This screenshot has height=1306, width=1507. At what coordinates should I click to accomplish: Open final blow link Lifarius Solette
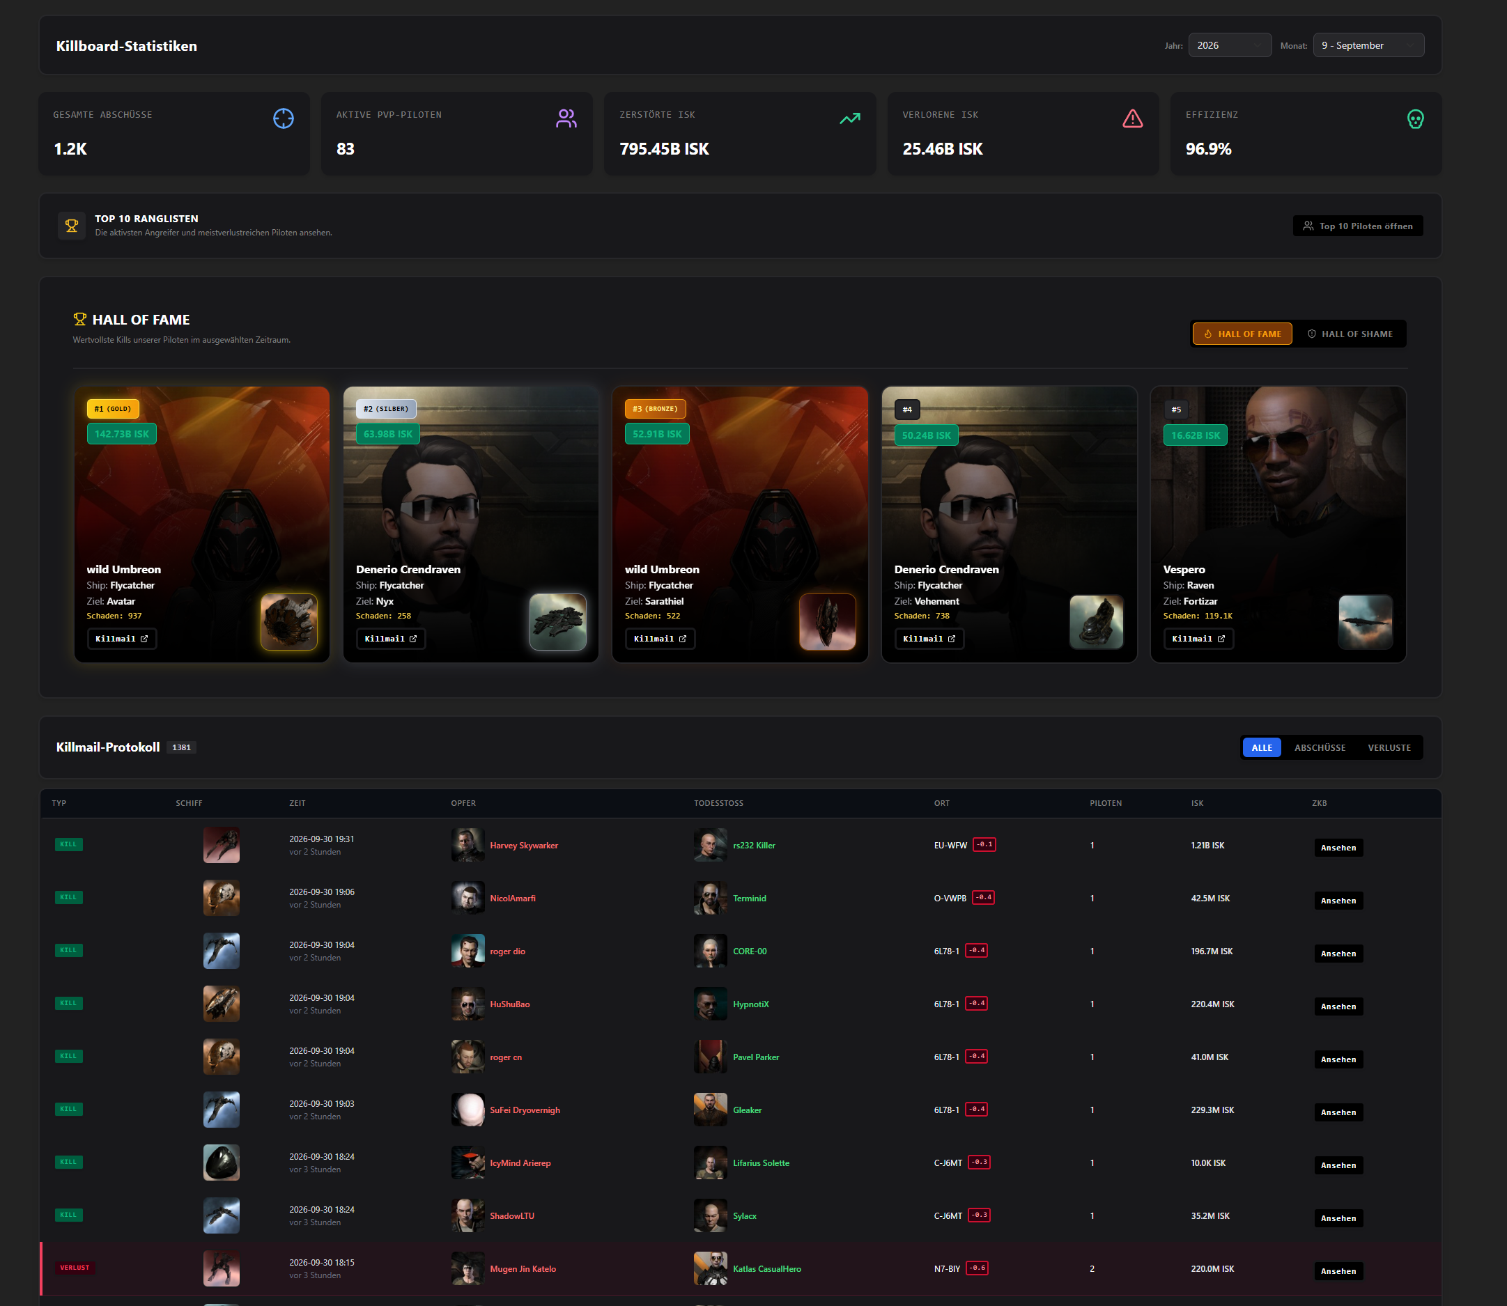(761, 1163)
